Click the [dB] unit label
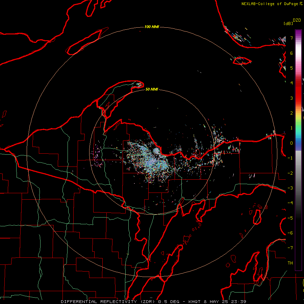Screen dimensions: 304x304 [x=288, y=23]
